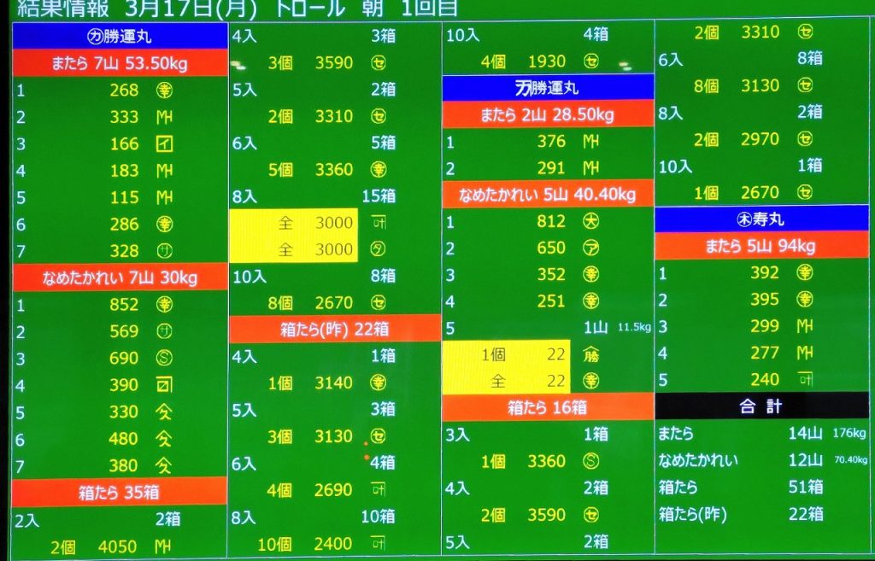Image resolution: width=875 pixels, height=561 pixels.
Task: Click the circled mark beside price 268
Action: pos(165,91)
